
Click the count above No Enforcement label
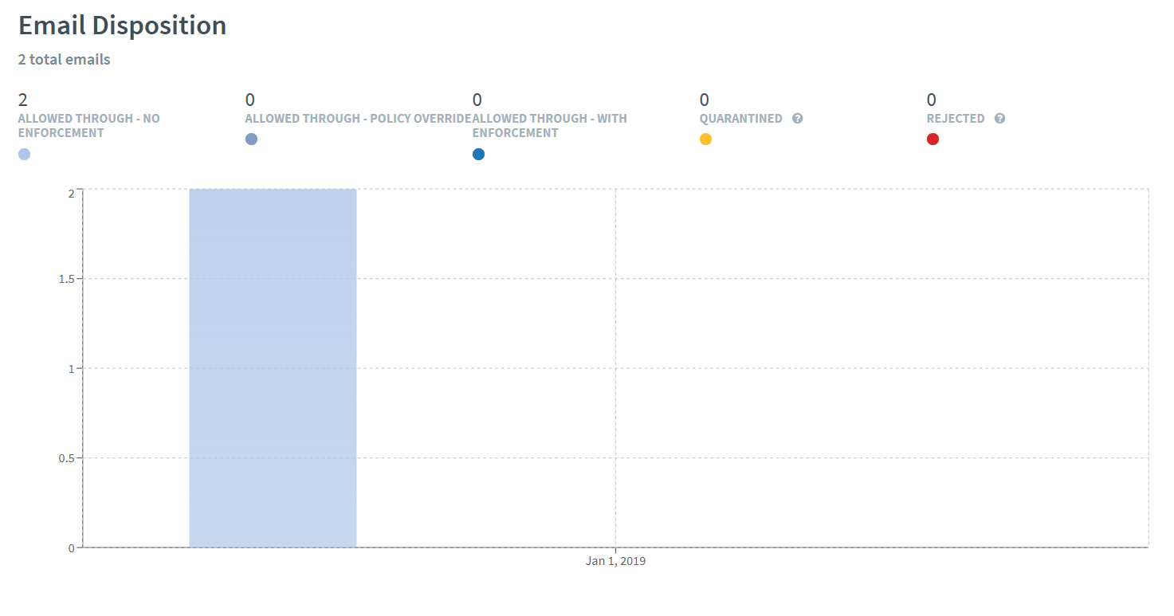coord(22,100)
